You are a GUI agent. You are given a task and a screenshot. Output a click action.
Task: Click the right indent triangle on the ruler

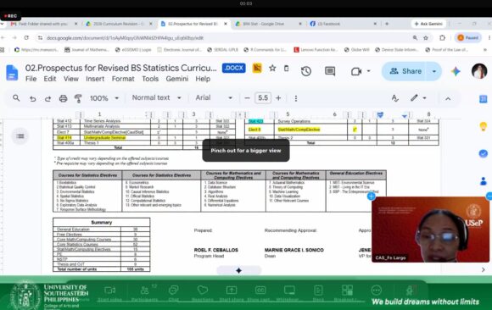pos(405,116)
